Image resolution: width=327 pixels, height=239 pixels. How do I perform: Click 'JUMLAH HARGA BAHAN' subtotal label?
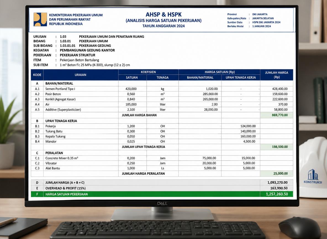(x=139, y=115)
